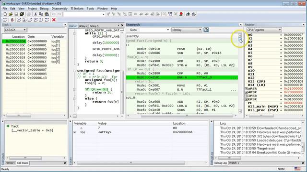Expand the IPSR register

[246, 96]
